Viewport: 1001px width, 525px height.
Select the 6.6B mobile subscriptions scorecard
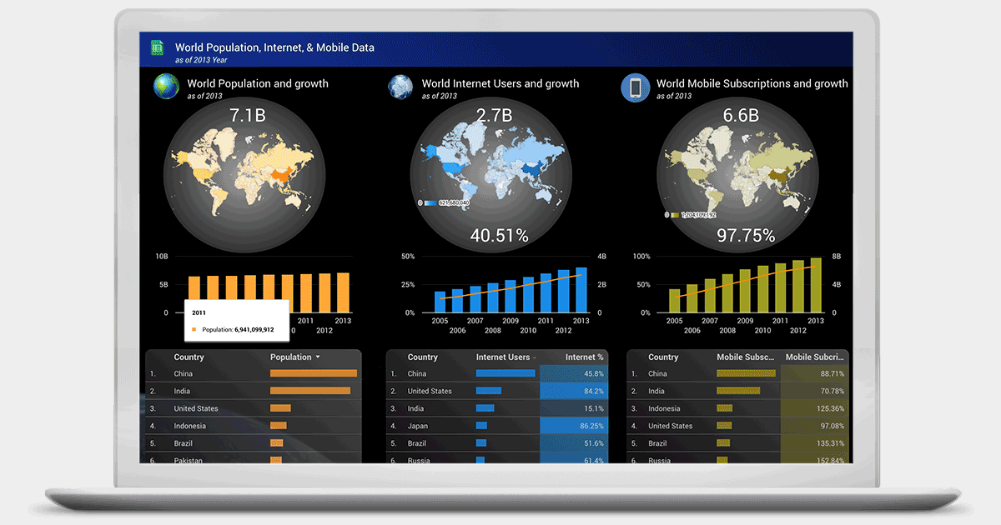point(740,116)
